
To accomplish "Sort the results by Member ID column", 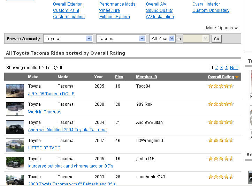I will [x=147, y=77].
